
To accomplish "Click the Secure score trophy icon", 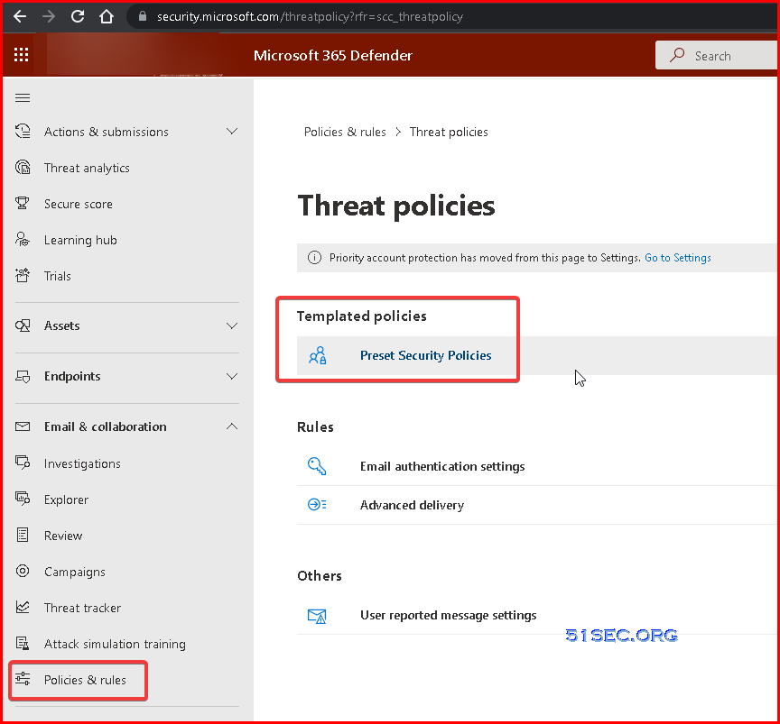I will pyautogui.click(x=23, y=203).
